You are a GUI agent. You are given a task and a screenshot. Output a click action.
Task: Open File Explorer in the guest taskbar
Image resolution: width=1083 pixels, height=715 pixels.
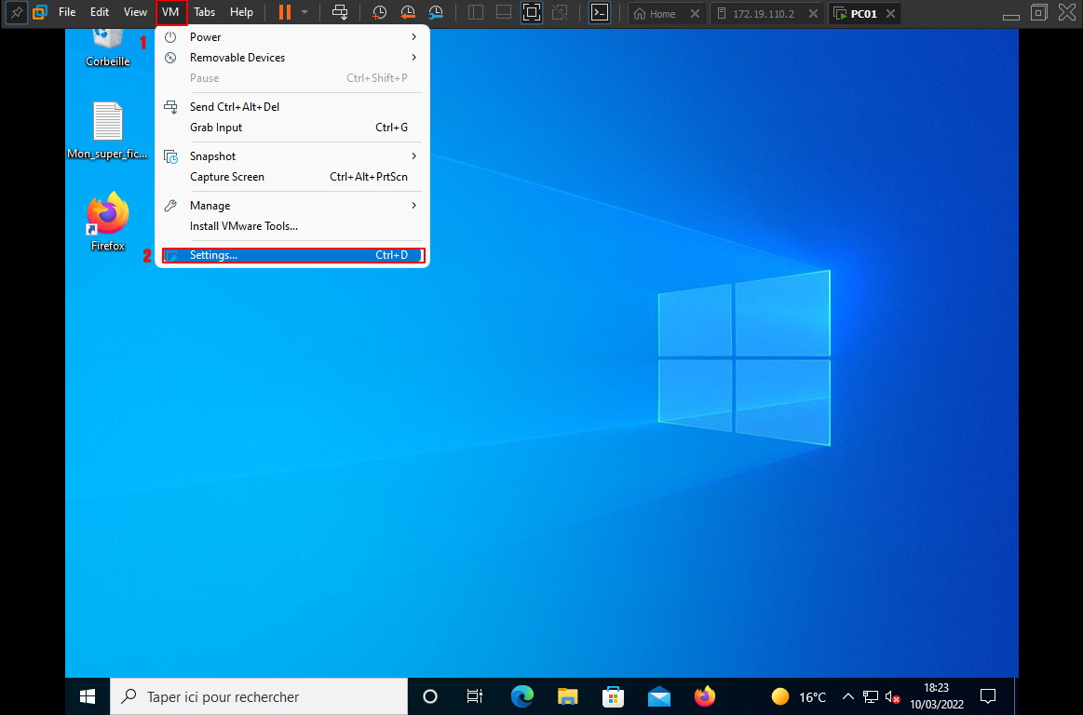click(x=568, y=696)
